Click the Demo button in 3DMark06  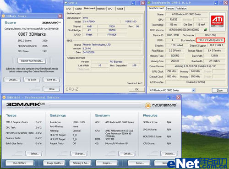[139, 163]
